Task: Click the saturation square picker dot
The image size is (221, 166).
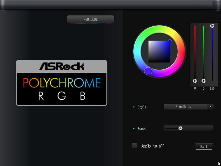Action: [170, 41]
